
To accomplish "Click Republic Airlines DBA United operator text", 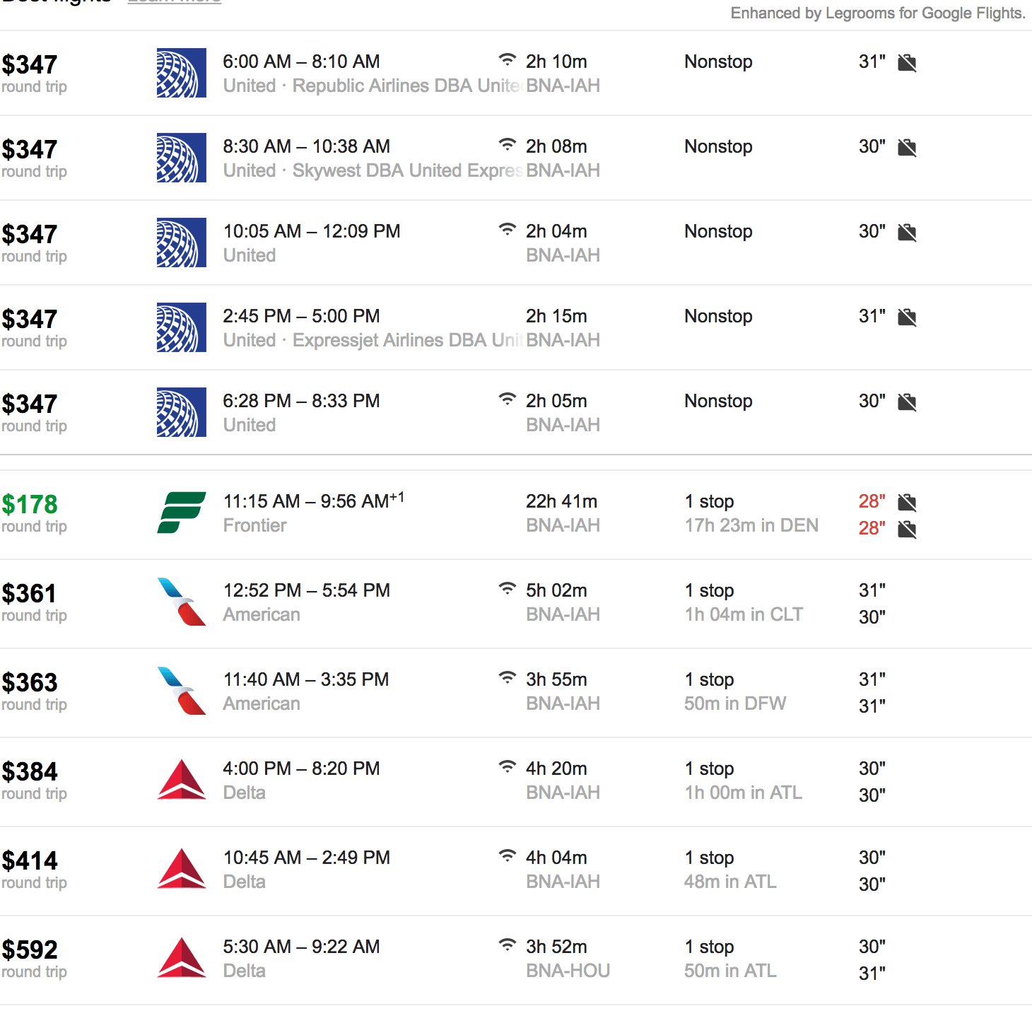I will tap(409, 86).
